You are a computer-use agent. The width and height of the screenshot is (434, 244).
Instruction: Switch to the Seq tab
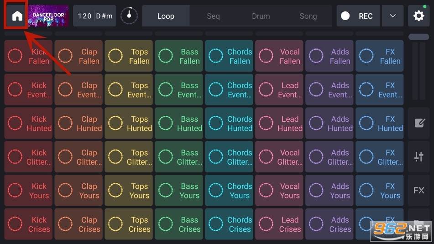click(x=214, y=16)
